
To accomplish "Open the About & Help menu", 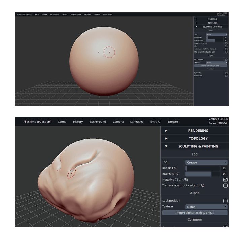I will click(108, 14).
